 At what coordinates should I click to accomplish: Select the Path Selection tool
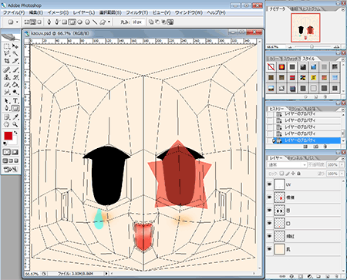(x=6, y=101)
